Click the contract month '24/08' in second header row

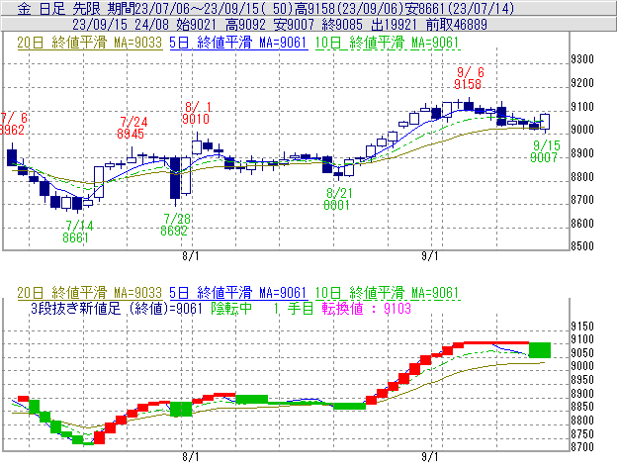coord(151,25)
